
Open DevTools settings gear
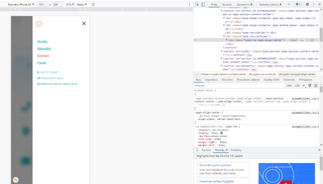[307, 5]
